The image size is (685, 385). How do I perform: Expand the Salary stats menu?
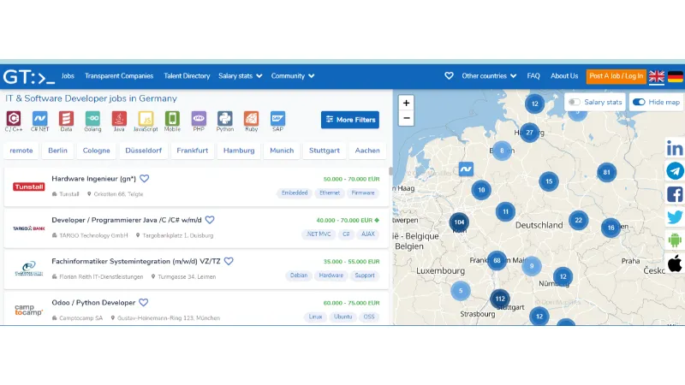point(241,76)
